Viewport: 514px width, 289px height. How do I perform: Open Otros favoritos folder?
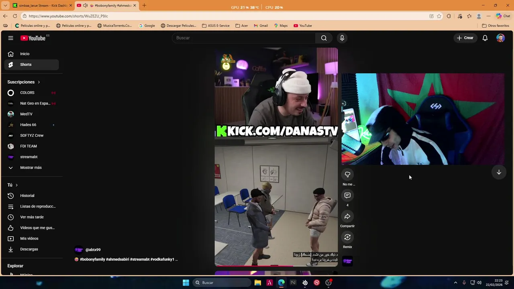[496, 26]
